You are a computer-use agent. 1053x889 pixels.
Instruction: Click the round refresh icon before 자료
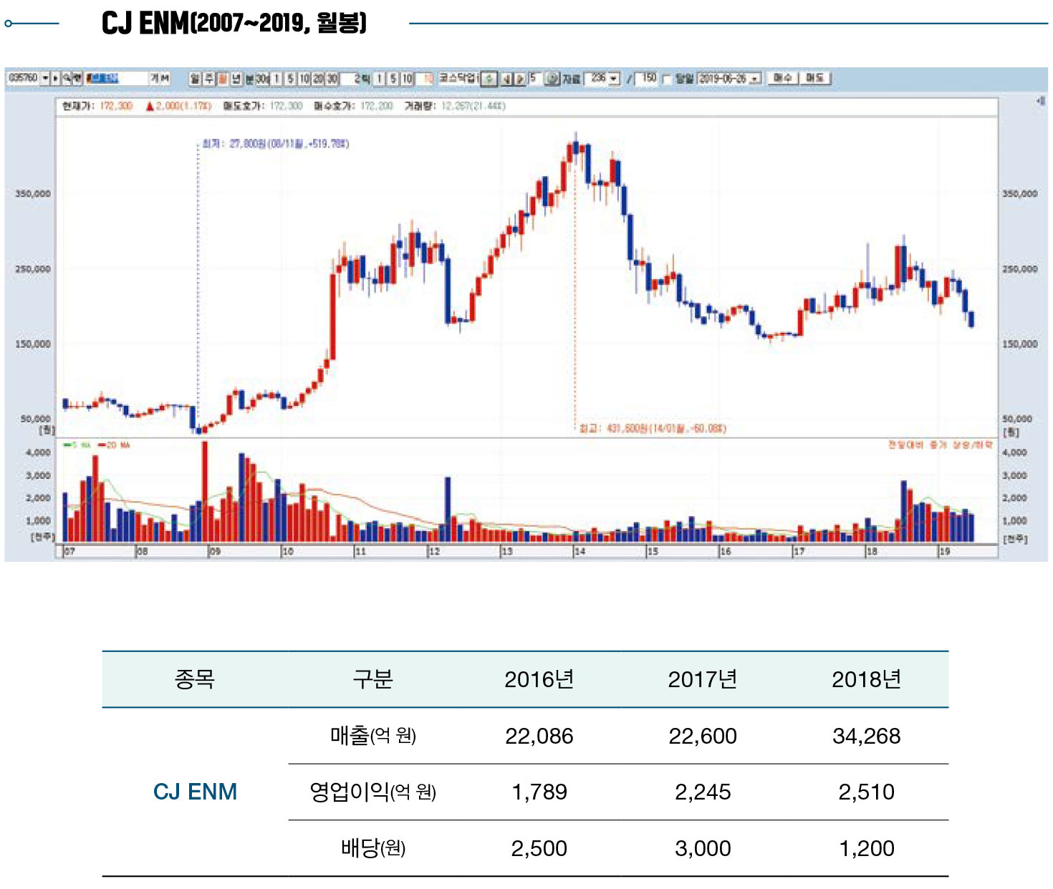[x=552, y=79]
